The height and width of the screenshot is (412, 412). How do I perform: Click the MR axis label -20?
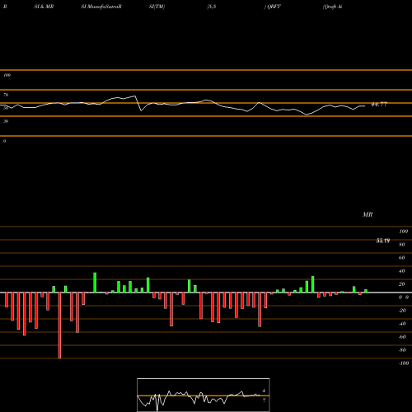pos(402,311)
